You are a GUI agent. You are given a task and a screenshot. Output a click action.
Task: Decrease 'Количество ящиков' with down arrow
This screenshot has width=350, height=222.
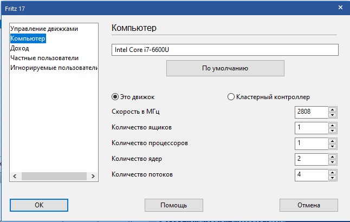pyautogui.click(x=332, y=131)
